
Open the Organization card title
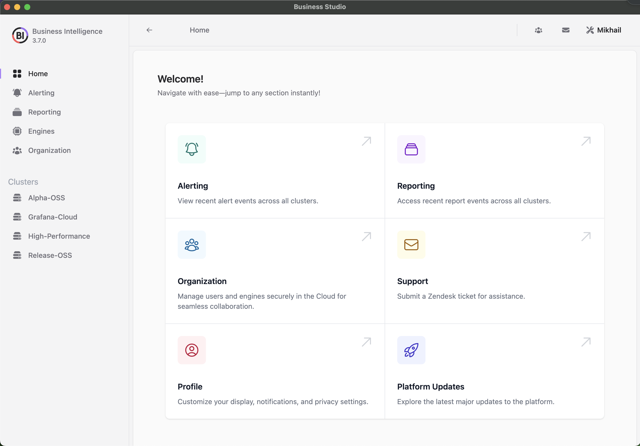(202, 281)
